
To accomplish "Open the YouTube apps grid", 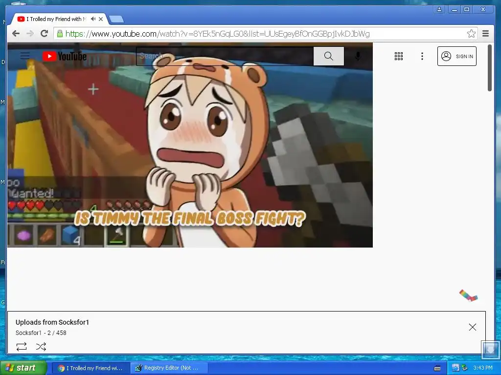I will click(398, 56).
